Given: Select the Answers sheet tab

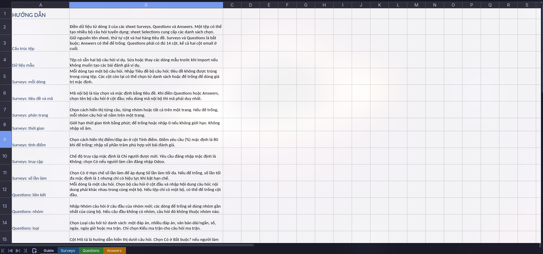Looking at the screenshot, I should (114, 251).
